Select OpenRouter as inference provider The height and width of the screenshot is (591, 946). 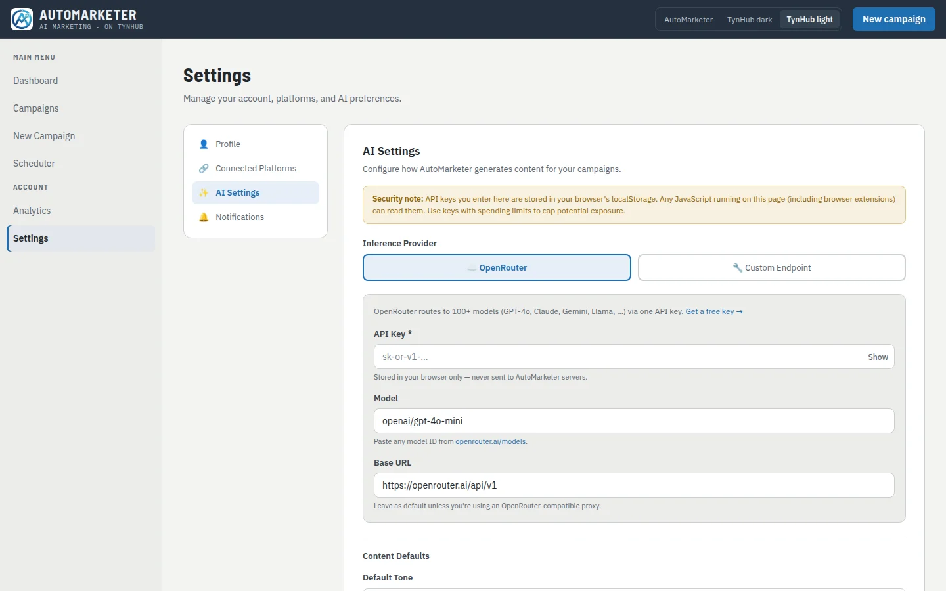pos(497,268)
